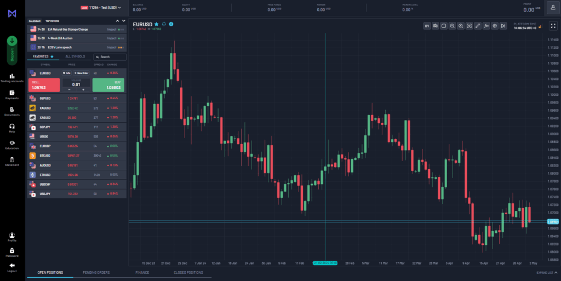The width and height of the screenshot is (561, 281).
Task: Decrease volume with the minus button
Action: coord(70,89)
